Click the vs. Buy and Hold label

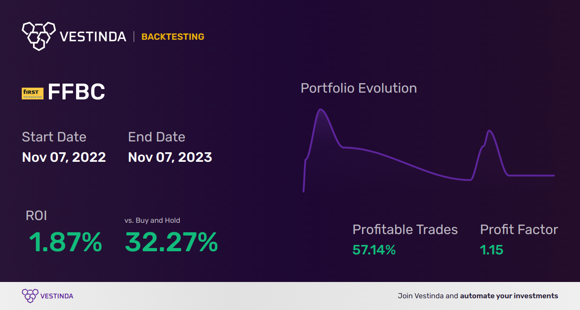point(152,221)
